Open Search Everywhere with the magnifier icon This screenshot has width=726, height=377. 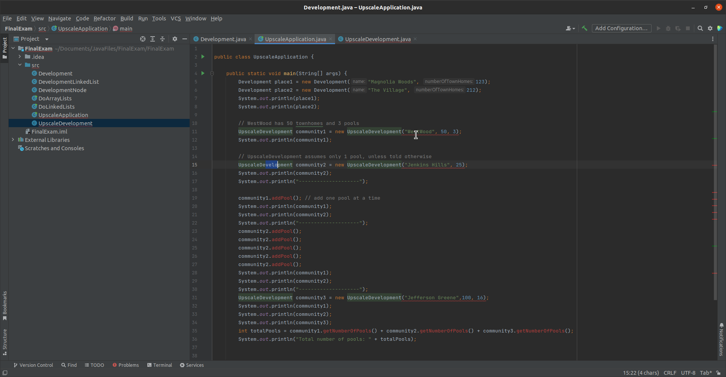(x=700, y=28)
